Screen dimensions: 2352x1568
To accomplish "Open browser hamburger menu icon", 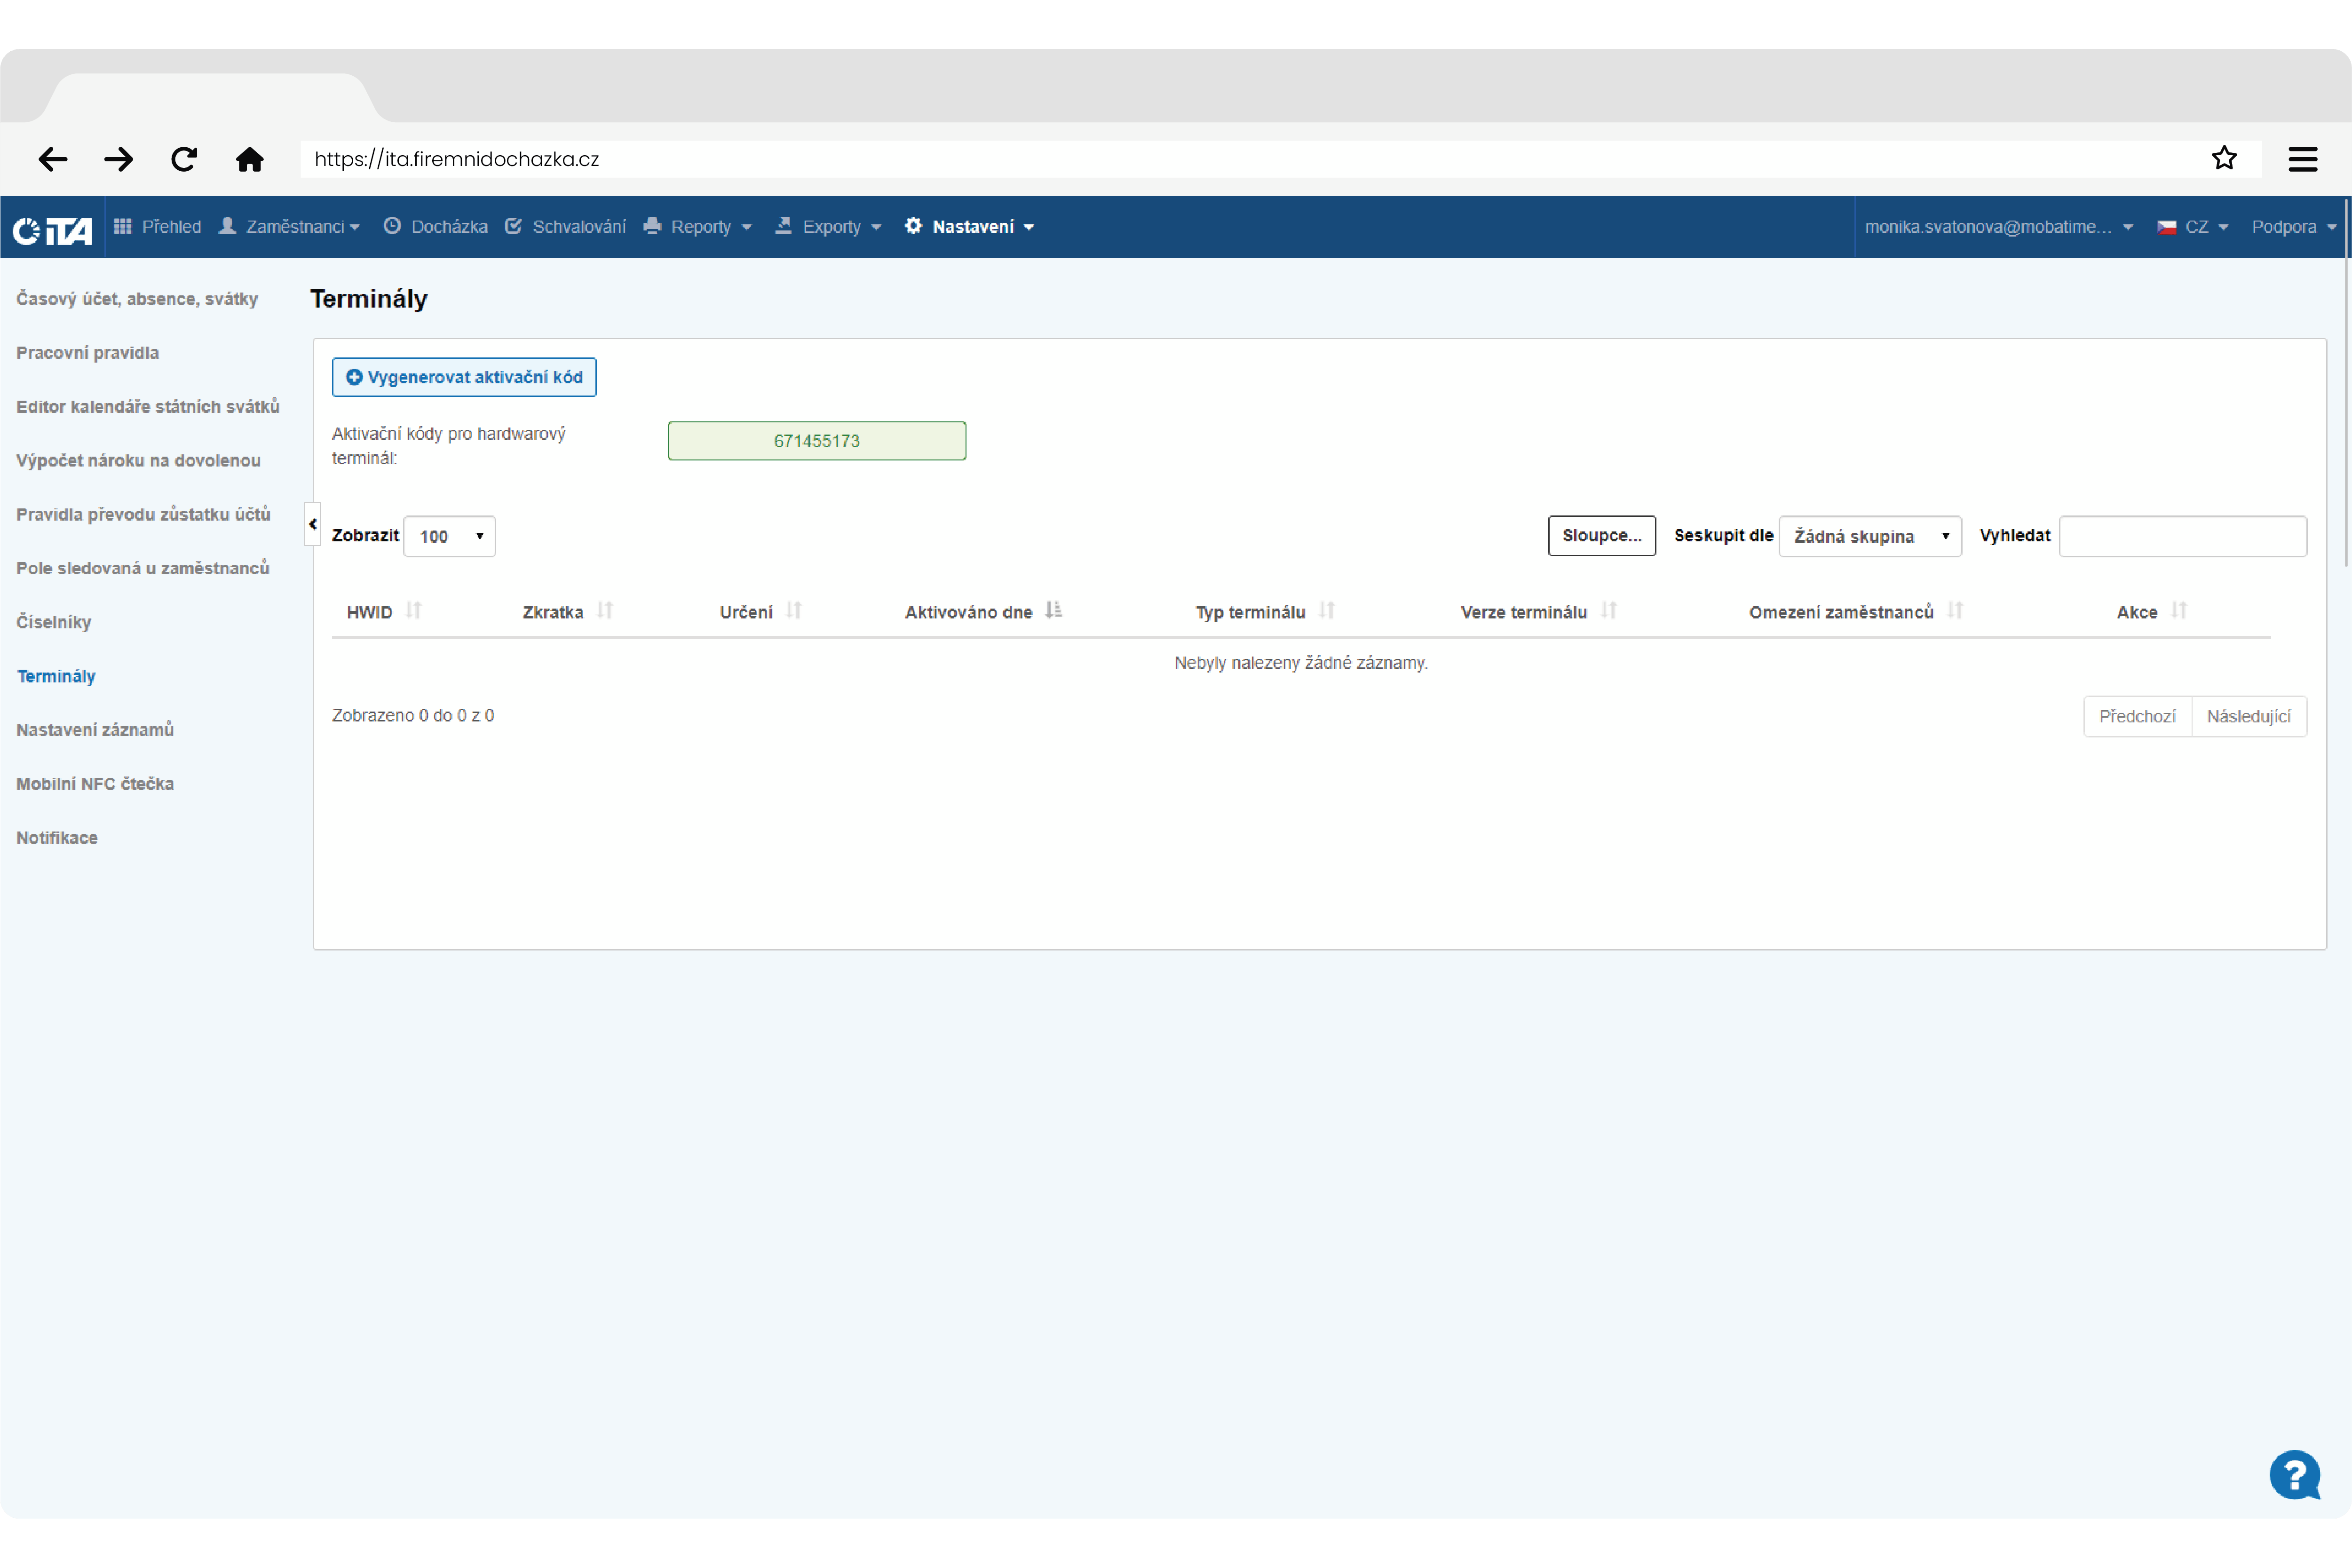I will 2302,159.
